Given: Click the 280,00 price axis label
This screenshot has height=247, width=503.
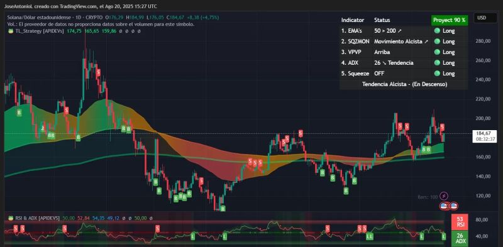Looking at the screenshot, I should click(x=483, y=41).
